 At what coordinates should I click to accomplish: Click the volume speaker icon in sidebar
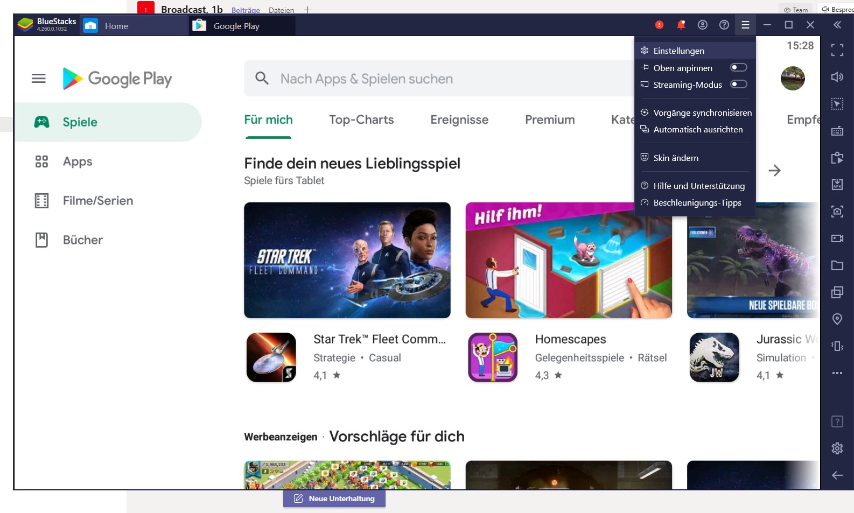tap(837, 77)
